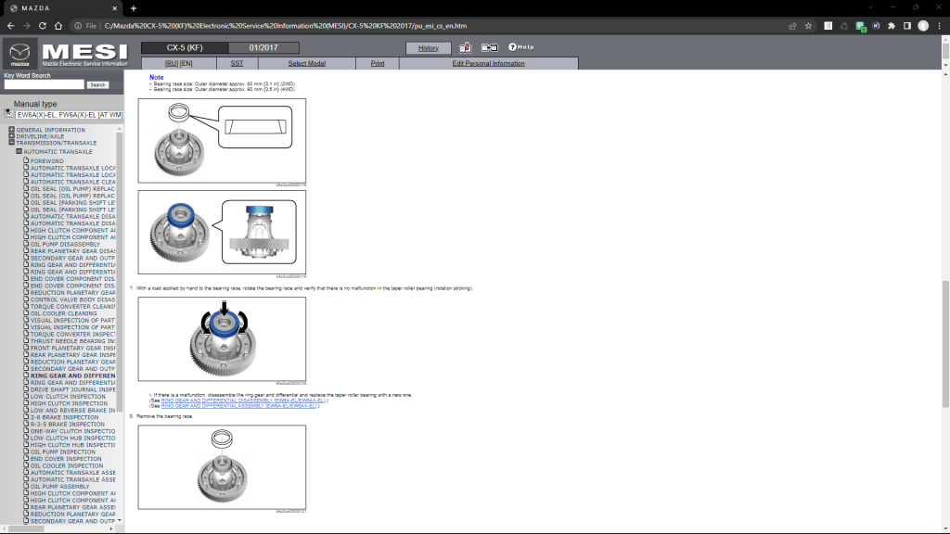The image size is (950, 534).
Task: Click the share page icon in address bar
Action: point(791,26)
